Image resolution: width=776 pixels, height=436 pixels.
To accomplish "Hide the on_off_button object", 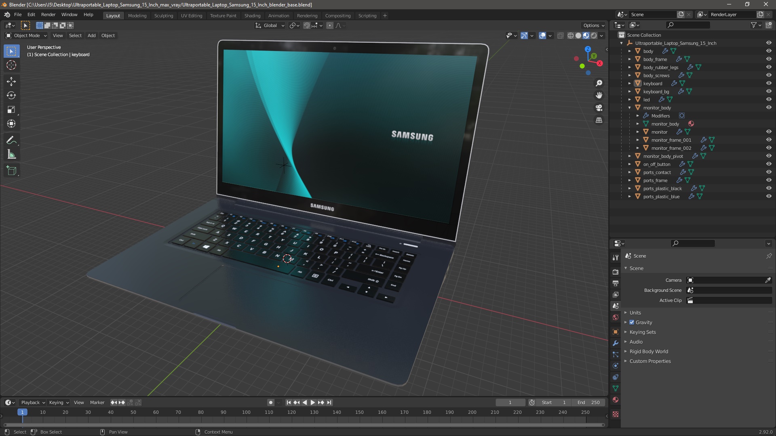I will coord(769,164).
